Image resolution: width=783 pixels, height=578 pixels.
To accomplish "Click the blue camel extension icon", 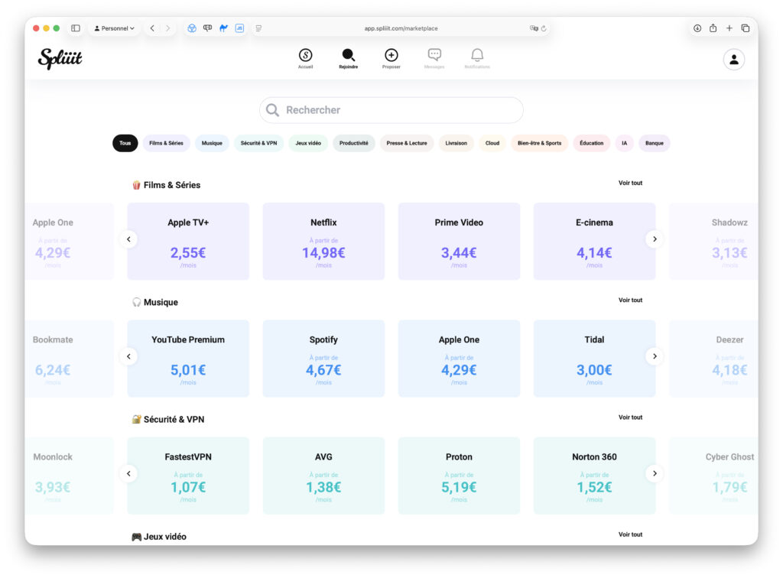I will pos(224,28).
